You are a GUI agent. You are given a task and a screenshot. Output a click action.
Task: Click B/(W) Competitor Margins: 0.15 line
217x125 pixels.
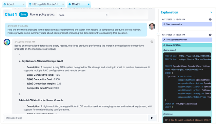(x=44, y=84)
